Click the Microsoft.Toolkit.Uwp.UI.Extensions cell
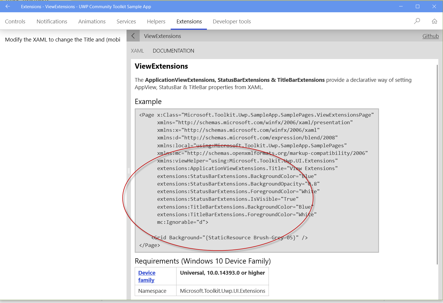The image size is (443, 303). point(223,291)
